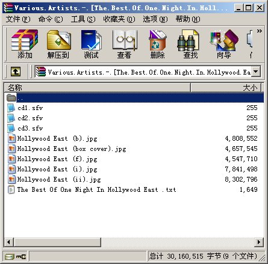
Task: Click the status bar total 30,160,515 text
Action: (203, 256)
